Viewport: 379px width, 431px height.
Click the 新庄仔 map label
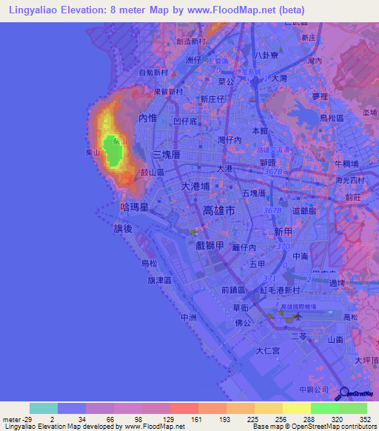coord(212,99)
